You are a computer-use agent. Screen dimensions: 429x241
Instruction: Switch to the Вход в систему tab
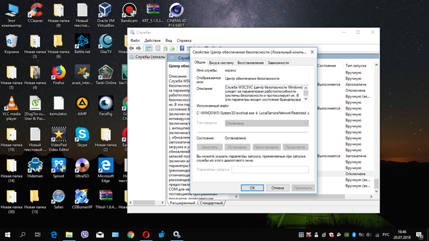click(x=221, y=63)
